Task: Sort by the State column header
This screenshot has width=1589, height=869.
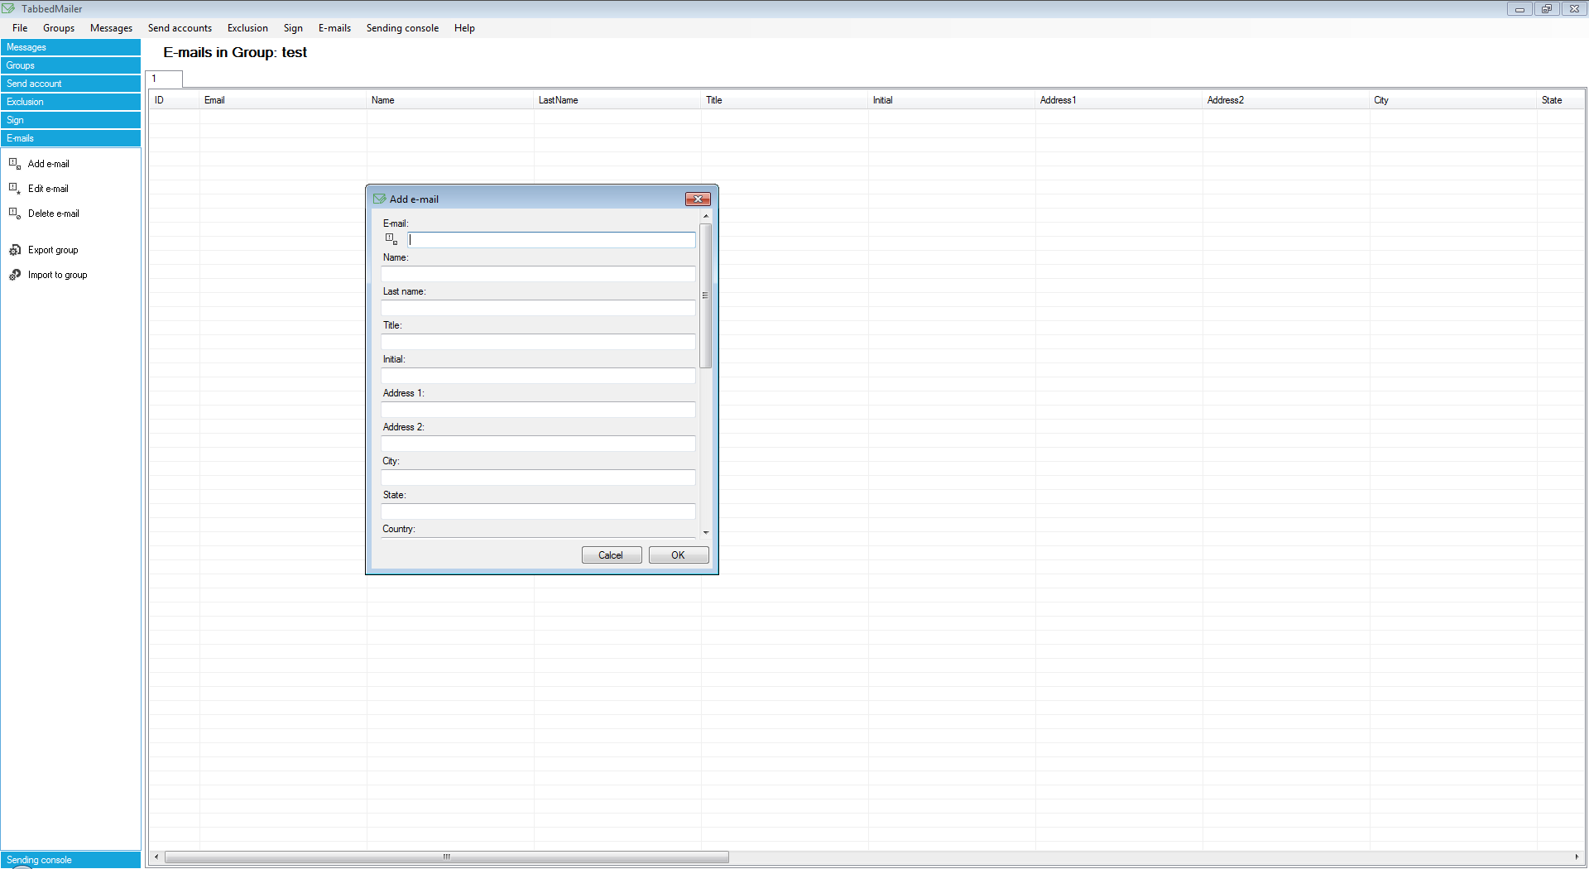Action: coord(1561,100)
